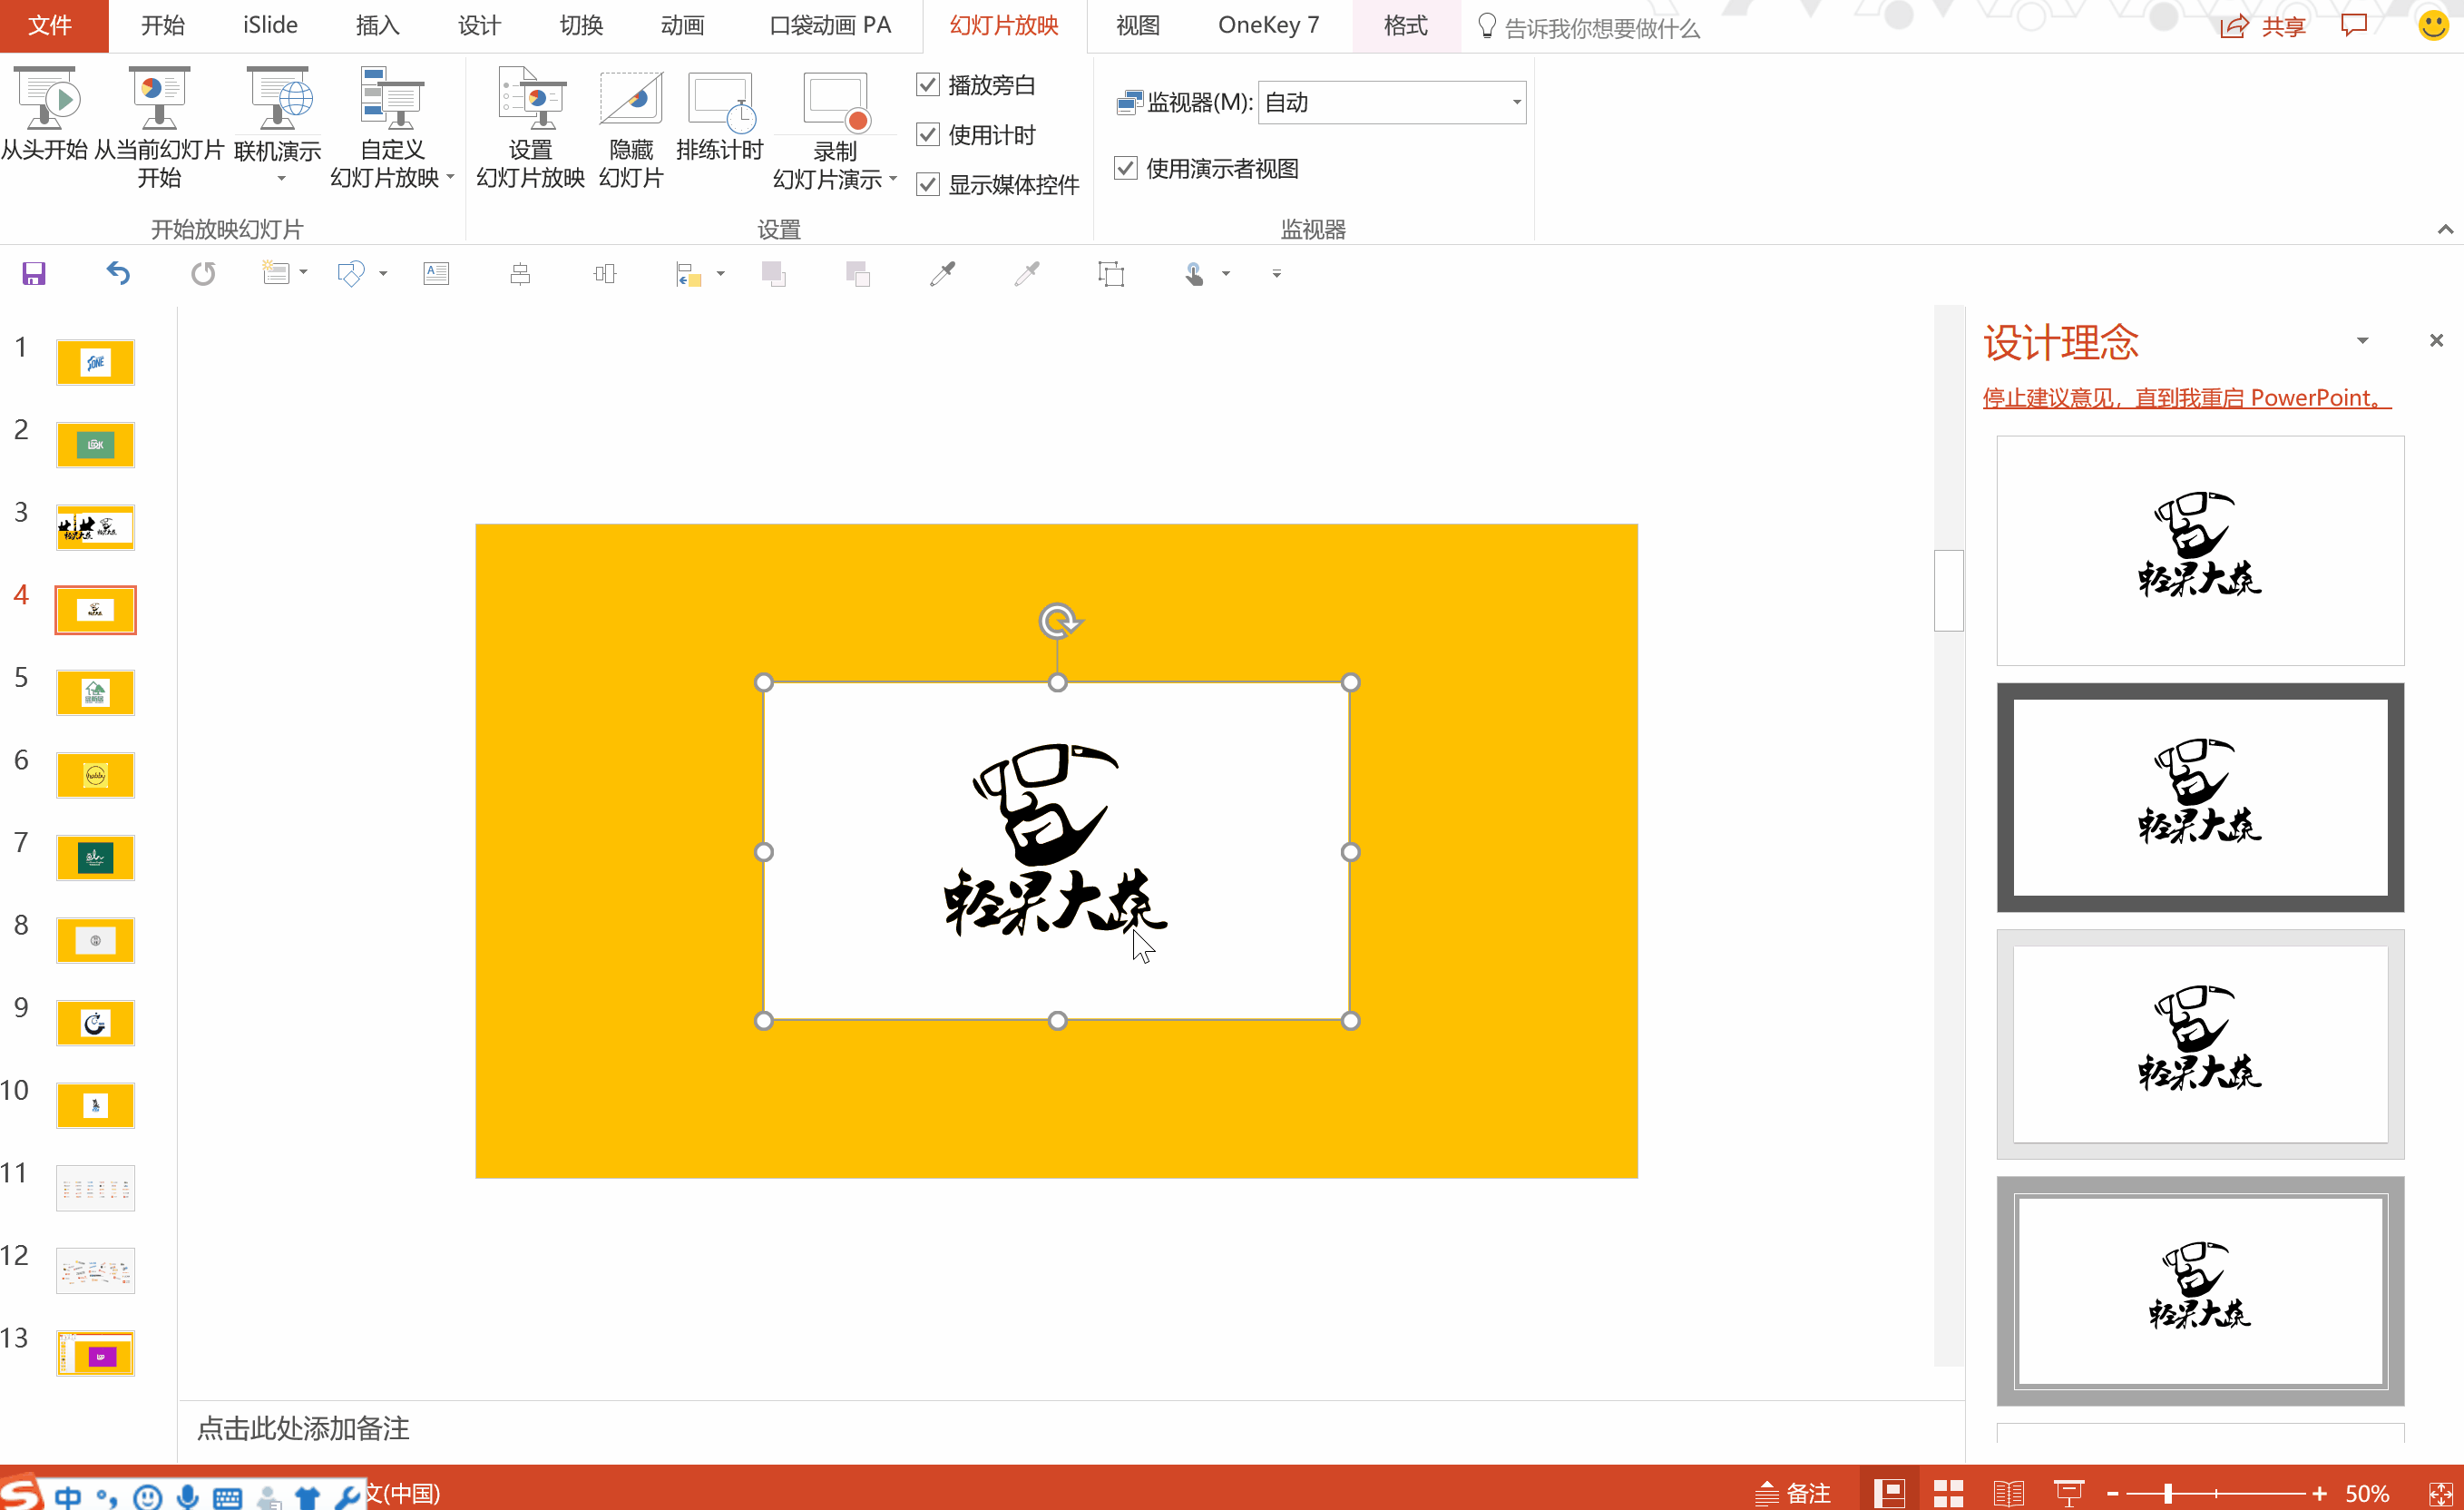The height and width of the screenshot is (1510, 2464).
Task: Expand Record Slide Show (录制幻灯片演示) dropdown arrow
Action: click(893, 179)
